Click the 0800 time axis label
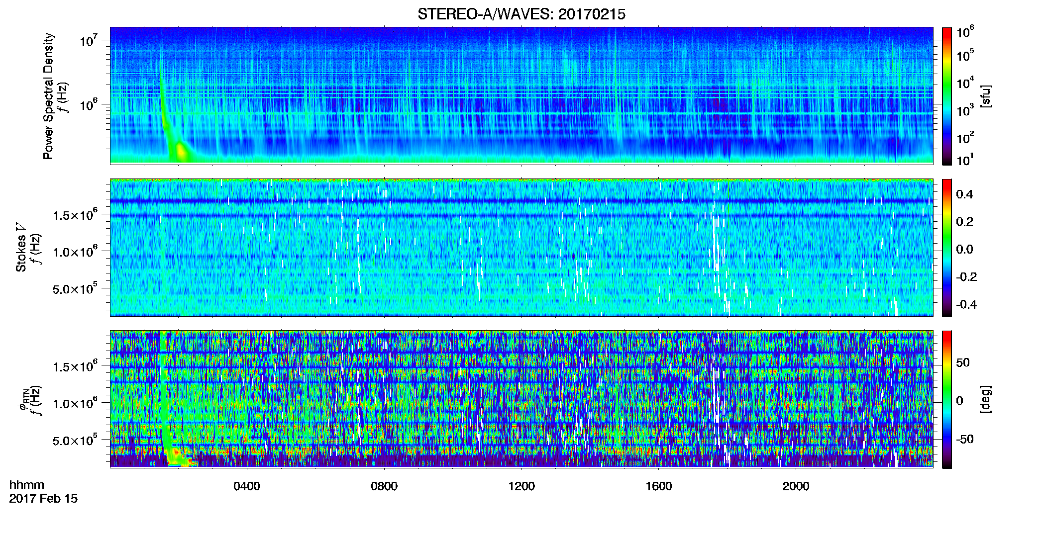This screenshot has width=1043, height=537. pos(384,486)
